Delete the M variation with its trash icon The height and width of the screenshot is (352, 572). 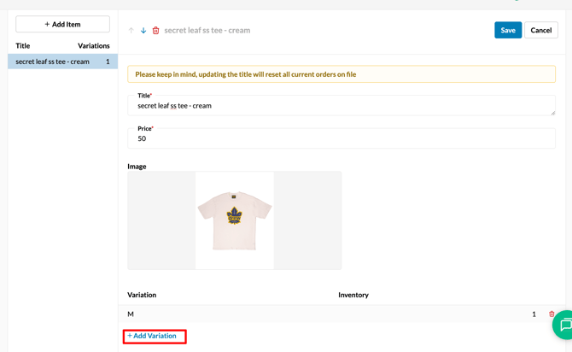click(x=552, y=314)
